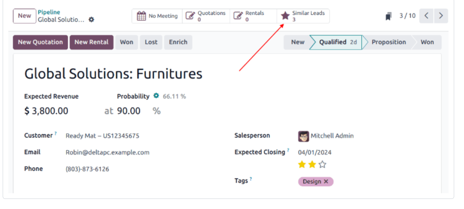Click the Similar Leads star icon

[285, 16]
